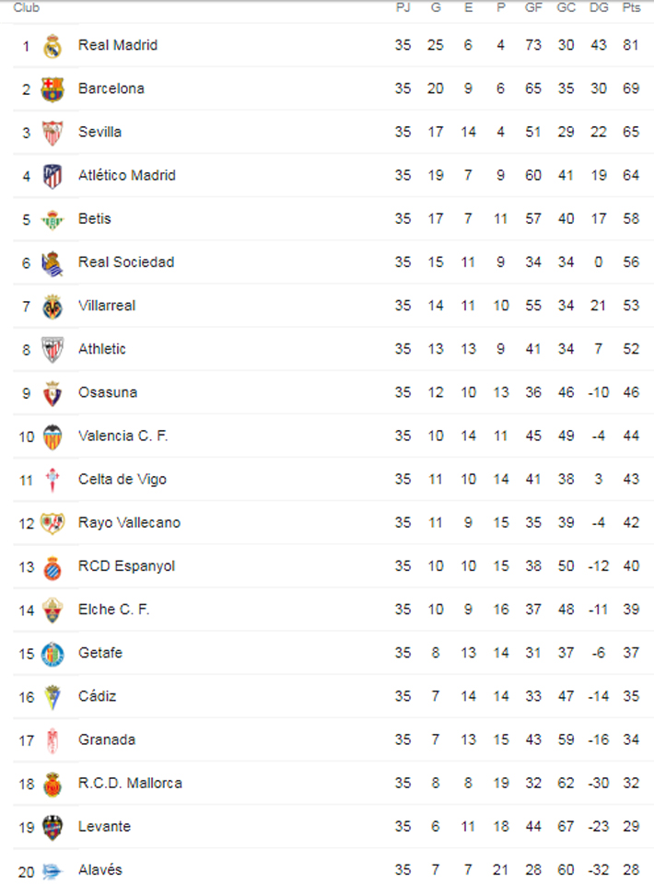Open the Athletic team link
This screenshot has width=654, height=884.
[x=102, y=349]
